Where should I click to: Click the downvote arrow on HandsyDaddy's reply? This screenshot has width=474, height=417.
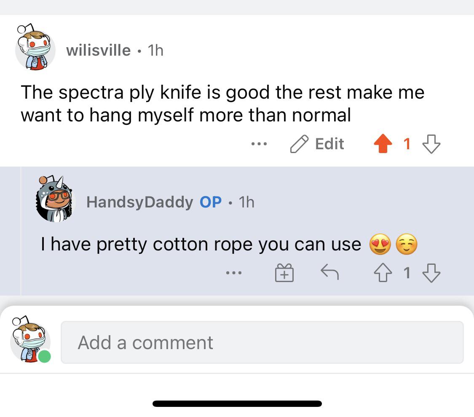[431, 273]
